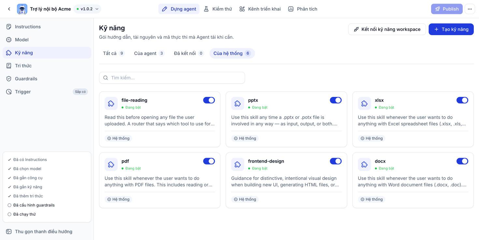
Task: Turn off the xlsx skill toggle
Action: click(x=462, y=100)
